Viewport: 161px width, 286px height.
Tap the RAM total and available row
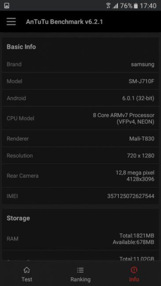coord(80,239)
